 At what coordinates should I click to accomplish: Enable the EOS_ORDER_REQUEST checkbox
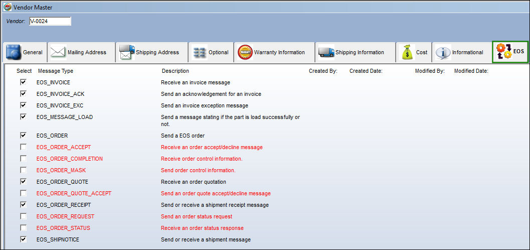pos(24,216)
